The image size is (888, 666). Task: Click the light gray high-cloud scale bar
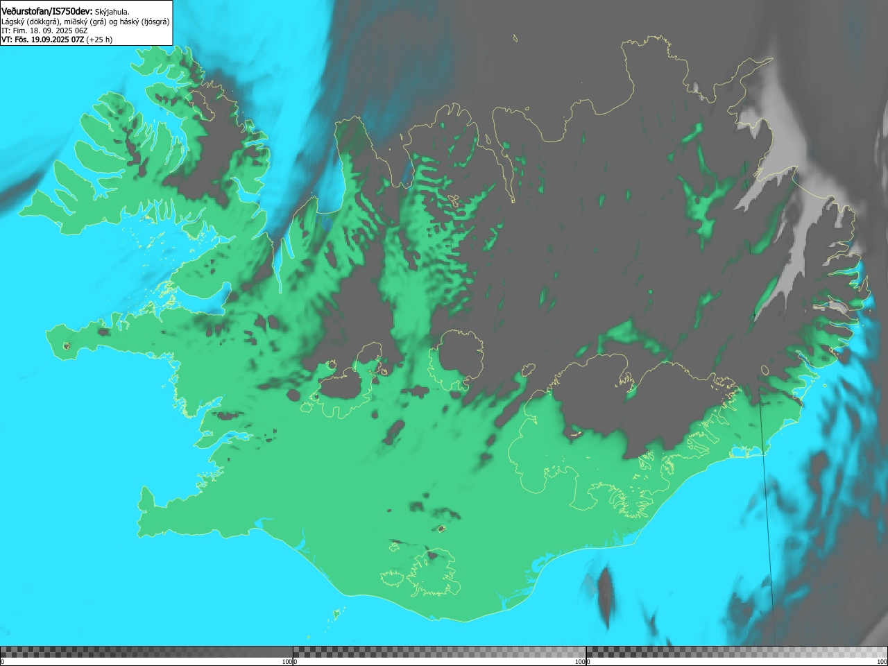pos(737,652)
